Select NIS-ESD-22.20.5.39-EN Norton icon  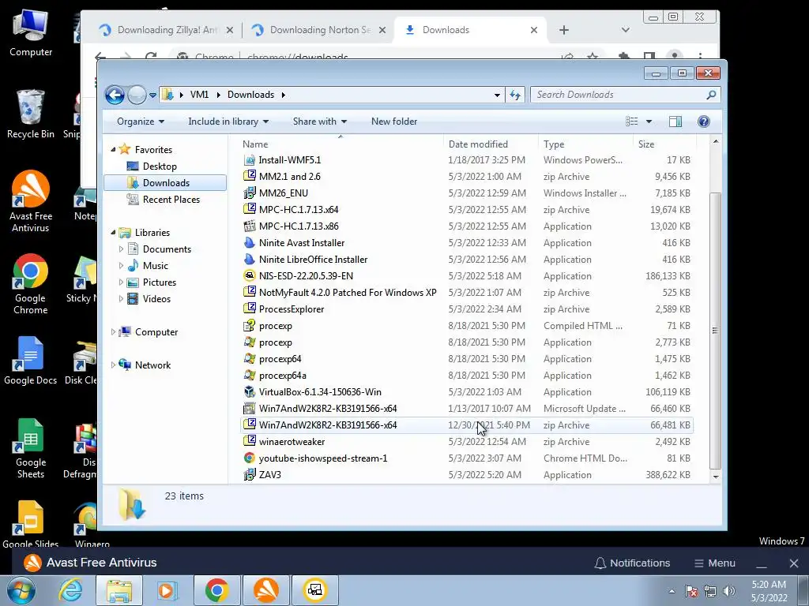coord(250,275)
